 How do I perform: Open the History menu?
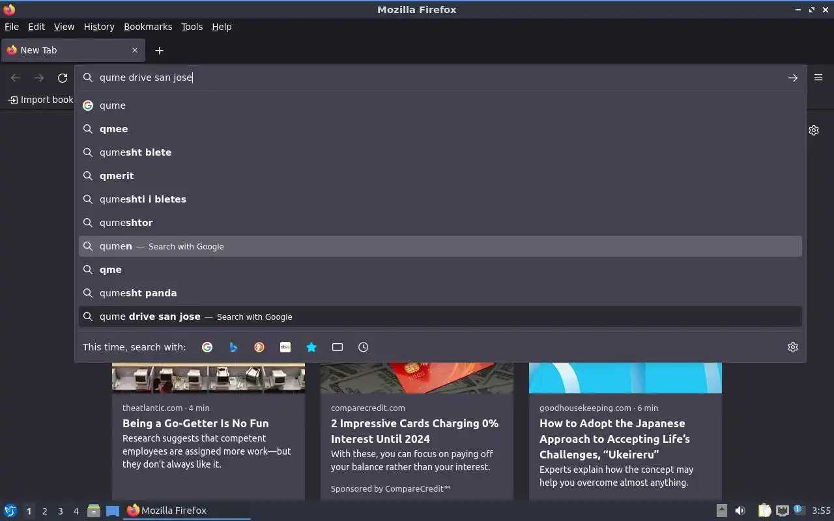coord(99,27)
